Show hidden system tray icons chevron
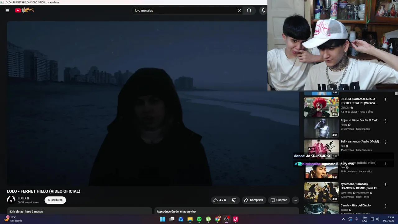The image size is (398, 224). point(343,219)
